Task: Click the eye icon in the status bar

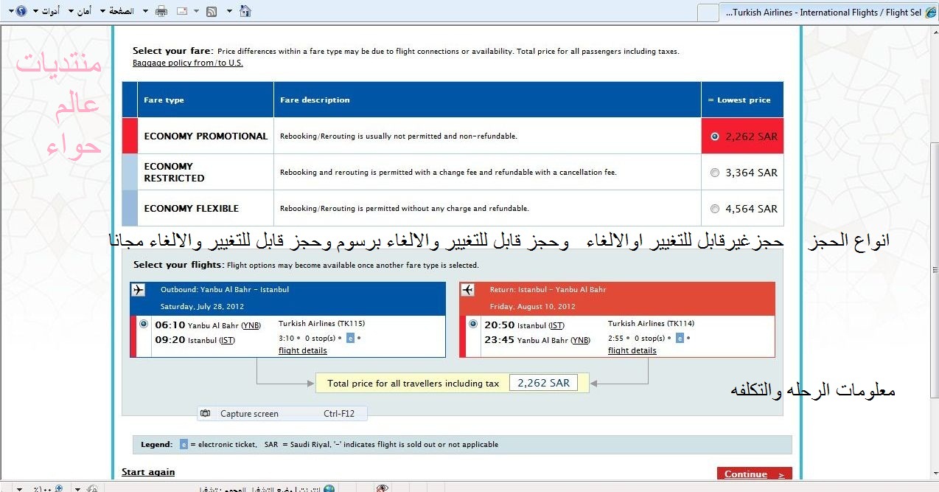Action: coord(383,488)
